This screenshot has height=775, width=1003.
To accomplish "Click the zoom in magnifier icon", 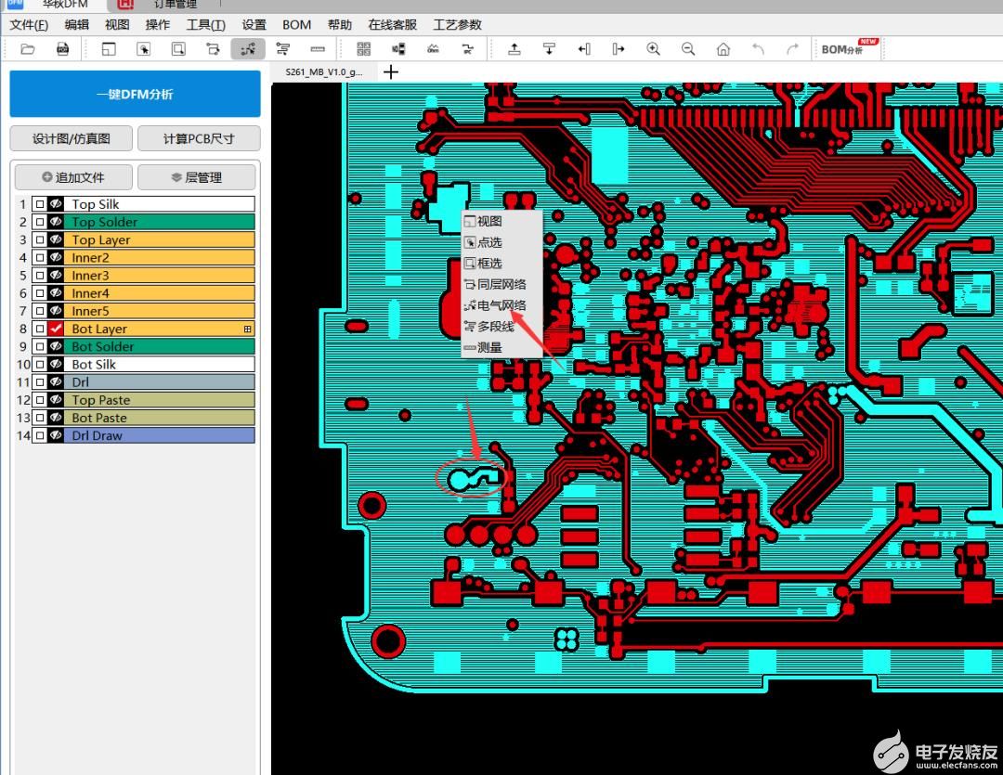I will pos(654,49).
